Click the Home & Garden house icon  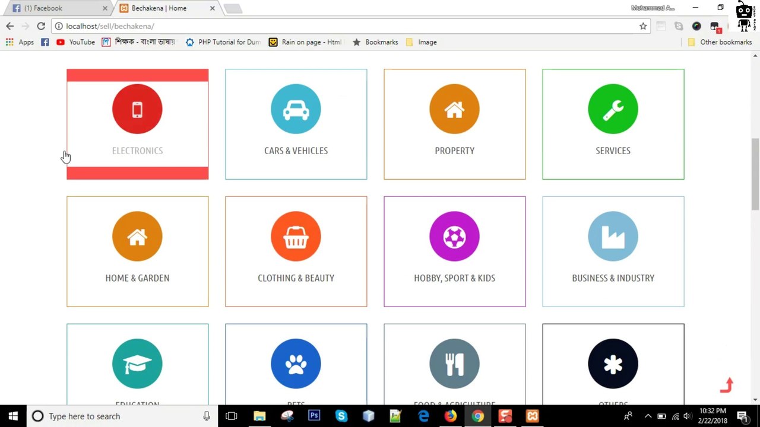coord(137,237)
